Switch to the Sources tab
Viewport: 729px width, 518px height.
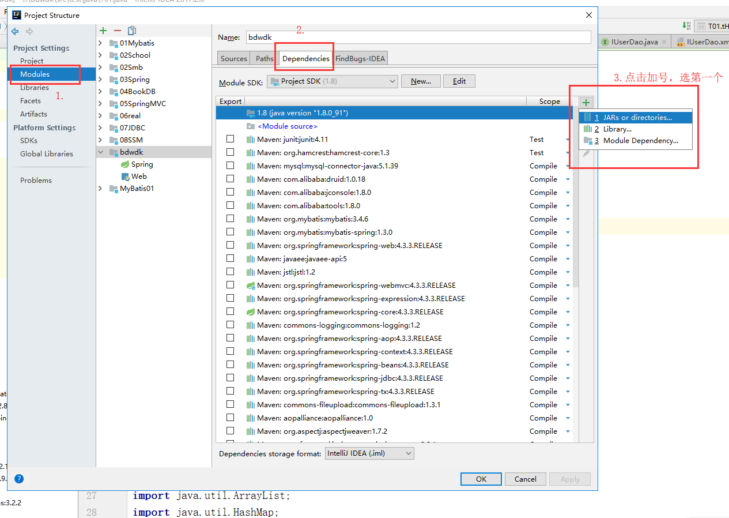coord(234,58)
